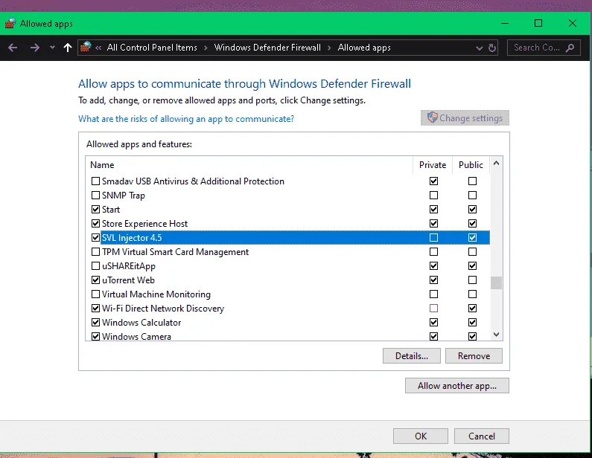
Task: Toggle Private checkbox for uTorrent Web
Action: coord(434,280)
